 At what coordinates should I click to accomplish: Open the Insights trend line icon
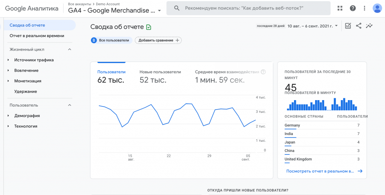point(370,26)
